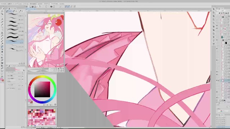Open the Edit menu in menu bar
Viewport: 230px width, 129px height.
coord(10,4)
